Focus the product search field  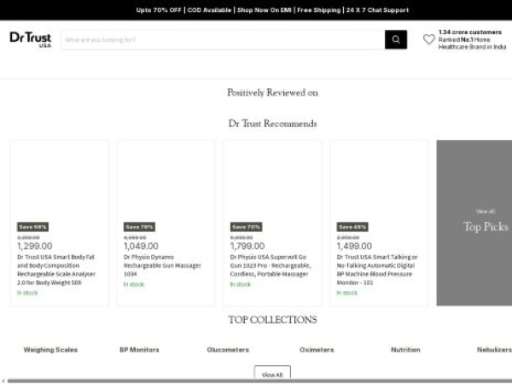pyautogui.click(x=223, y=39)
